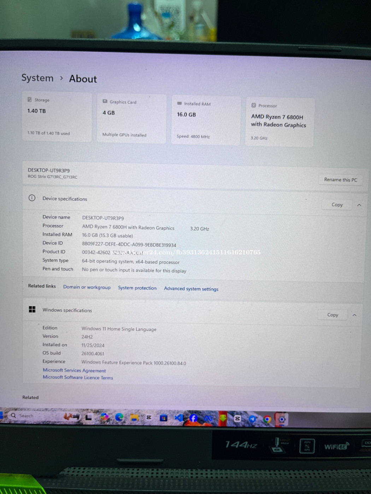
Task: Collapse the Device specifications section chevron
Action: pyautogui.click(x=359, y=205)
